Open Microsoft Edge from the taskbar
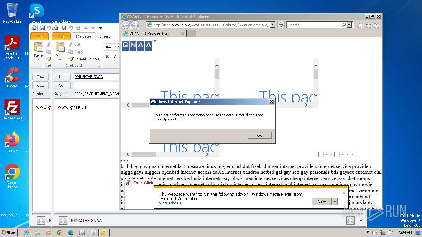Image resolution: width=422 pixels, height=237 pixels. click(x=71, y=233)
